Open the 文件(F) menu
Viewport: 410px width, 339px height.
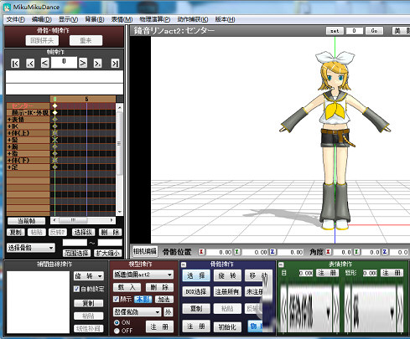pyautogui.click(x=15, y=19)
